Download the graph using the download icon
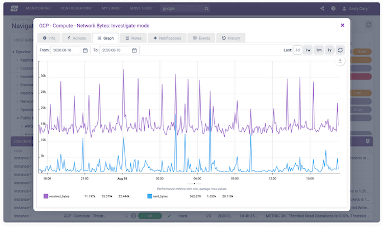The image size is (383, 227). pyautogui.click(x=339, y=62)
